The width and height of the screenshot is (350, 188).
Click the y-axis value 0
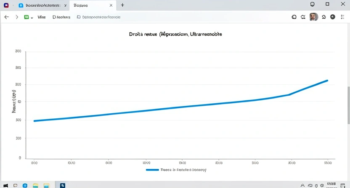[20, 158]
